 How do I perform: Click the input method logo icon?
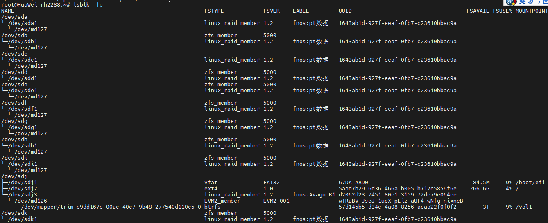(511, 2)
